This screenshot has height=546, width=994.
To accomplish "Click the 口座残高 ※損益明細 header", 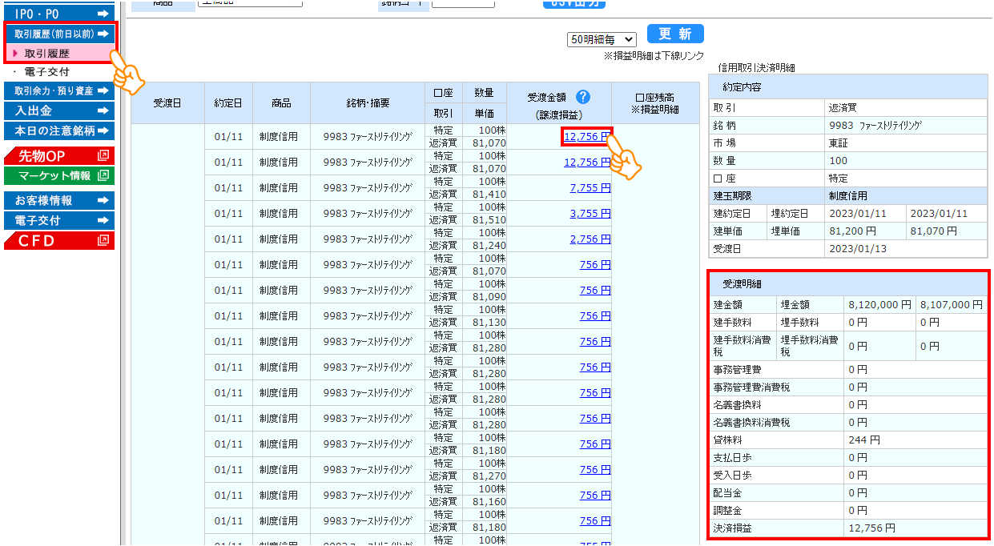I will [x=654, y=103].
